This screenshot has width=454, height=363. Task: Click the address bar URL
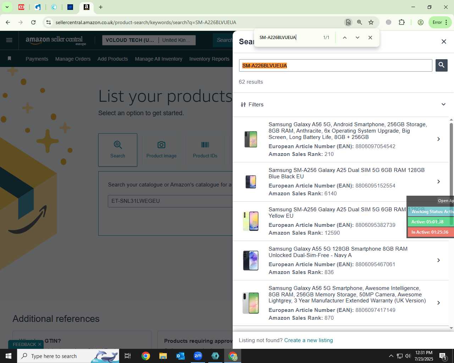click(146, 22)
